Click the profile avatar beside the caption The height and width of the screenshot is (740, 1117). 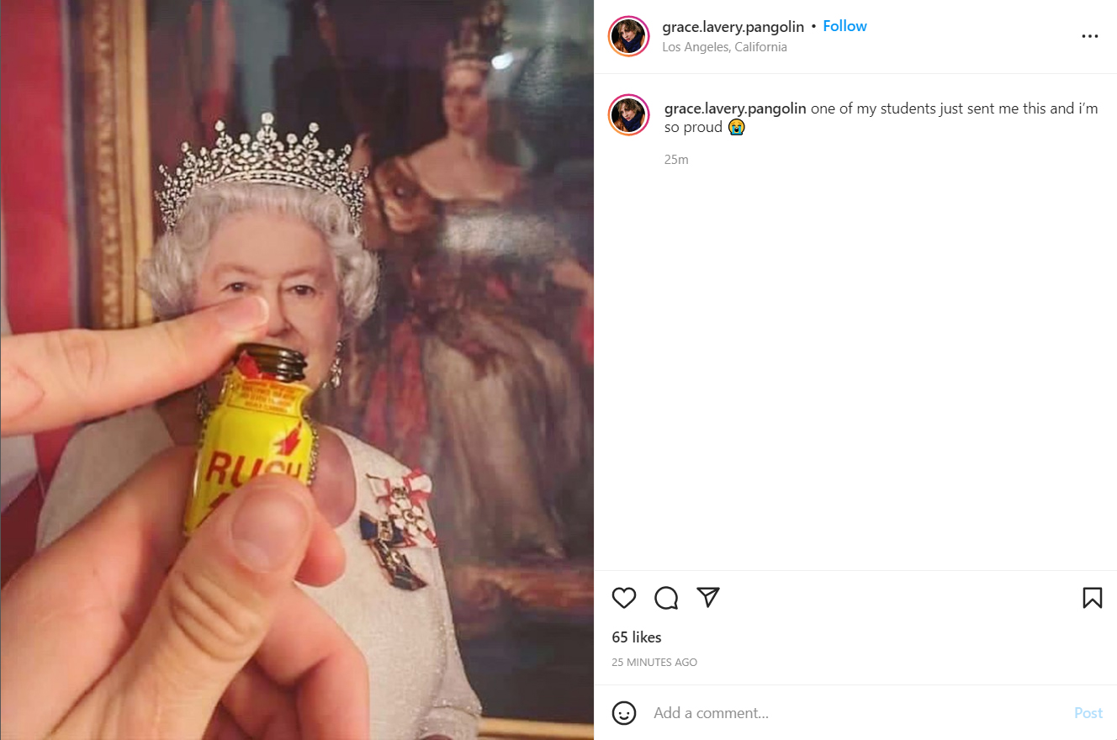coord(628,115)
